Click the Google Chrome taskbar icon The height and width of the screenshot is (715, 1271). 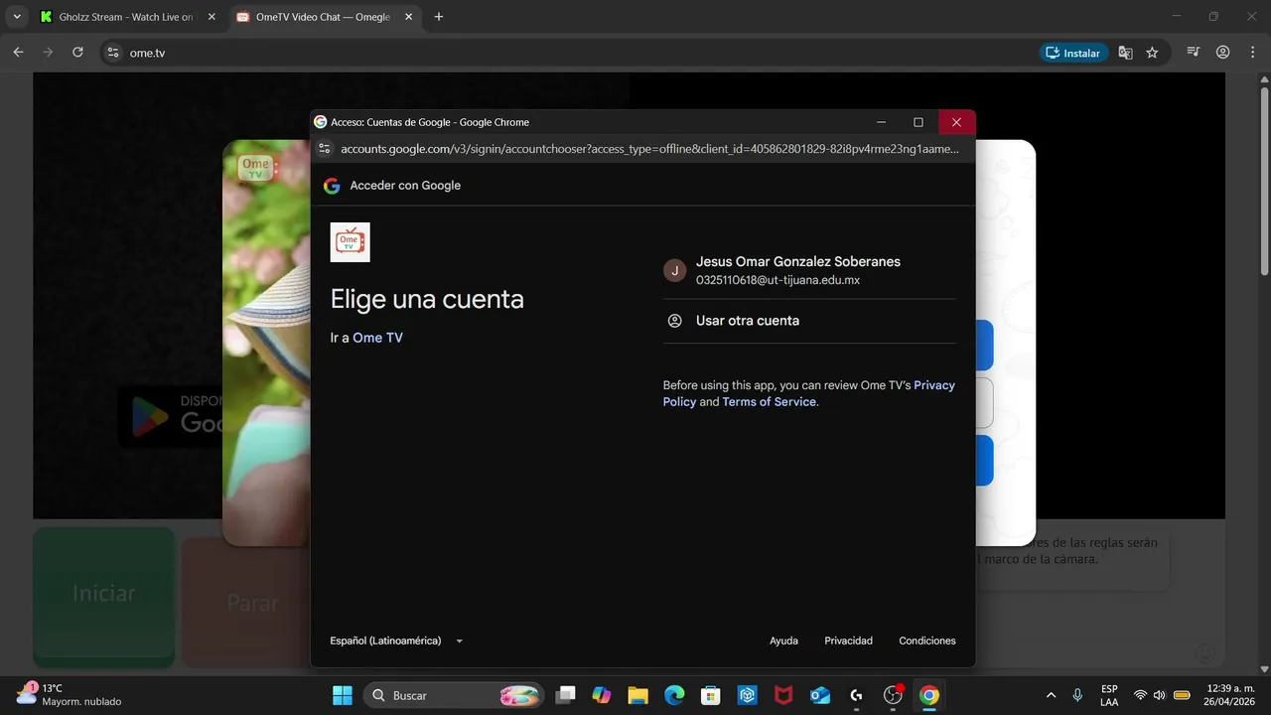[x=929, y=695]
